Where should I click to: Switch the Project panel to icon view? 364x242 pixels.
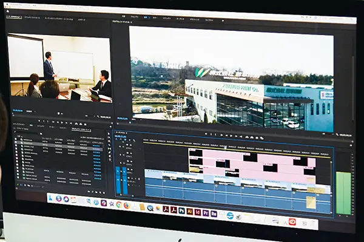(x=25, y=185)
